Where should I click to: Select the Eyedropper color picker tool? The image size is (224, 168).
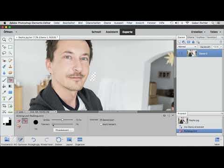[x=4, y=92]
